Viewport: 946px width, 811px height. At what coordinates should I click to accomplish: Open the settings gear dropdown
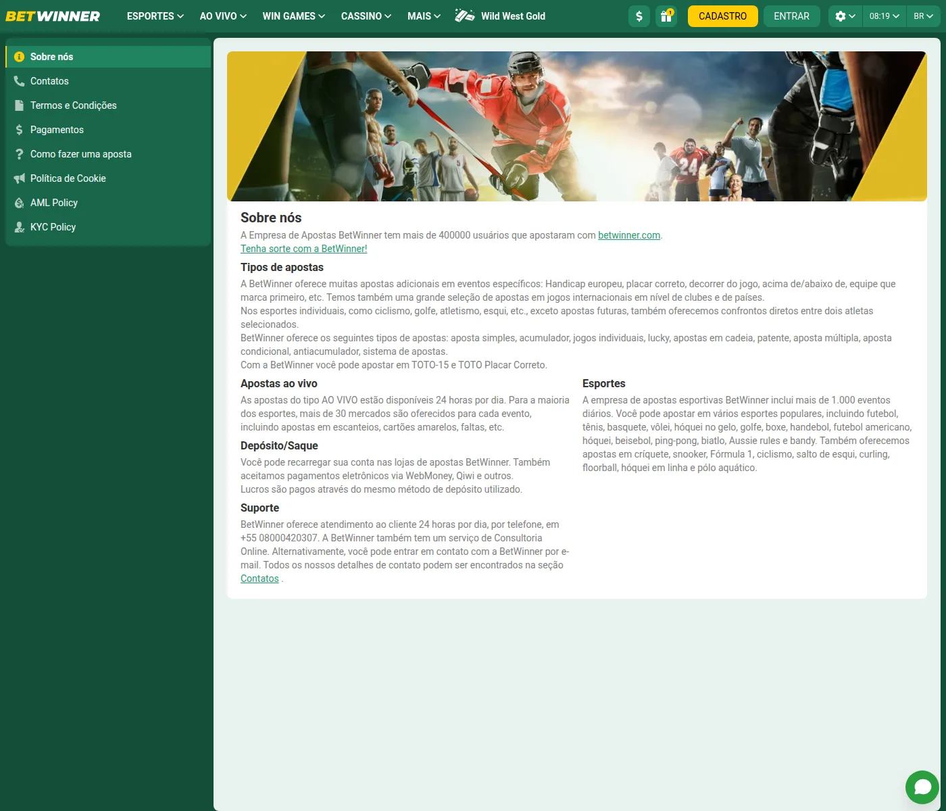(x=845, y=16)
